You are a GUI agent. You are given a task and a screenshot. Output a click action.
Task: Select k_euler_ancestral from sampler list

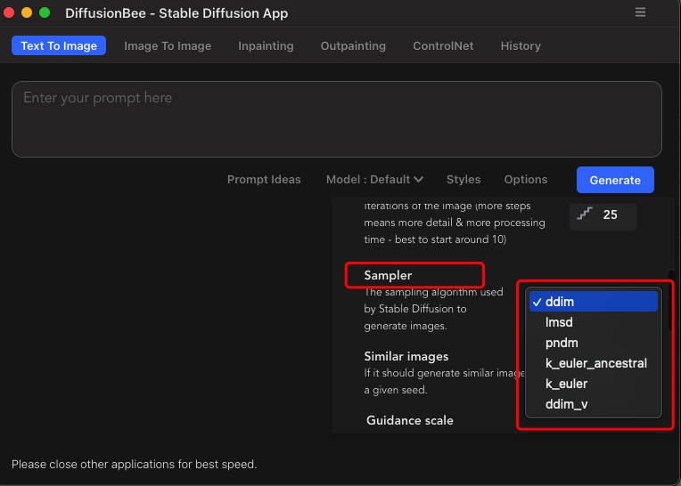click(594, 363)
